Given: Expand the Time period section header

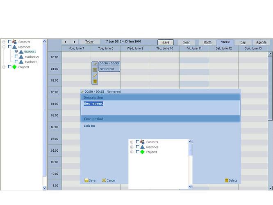Looking at the screenshot, I should 160,119.
